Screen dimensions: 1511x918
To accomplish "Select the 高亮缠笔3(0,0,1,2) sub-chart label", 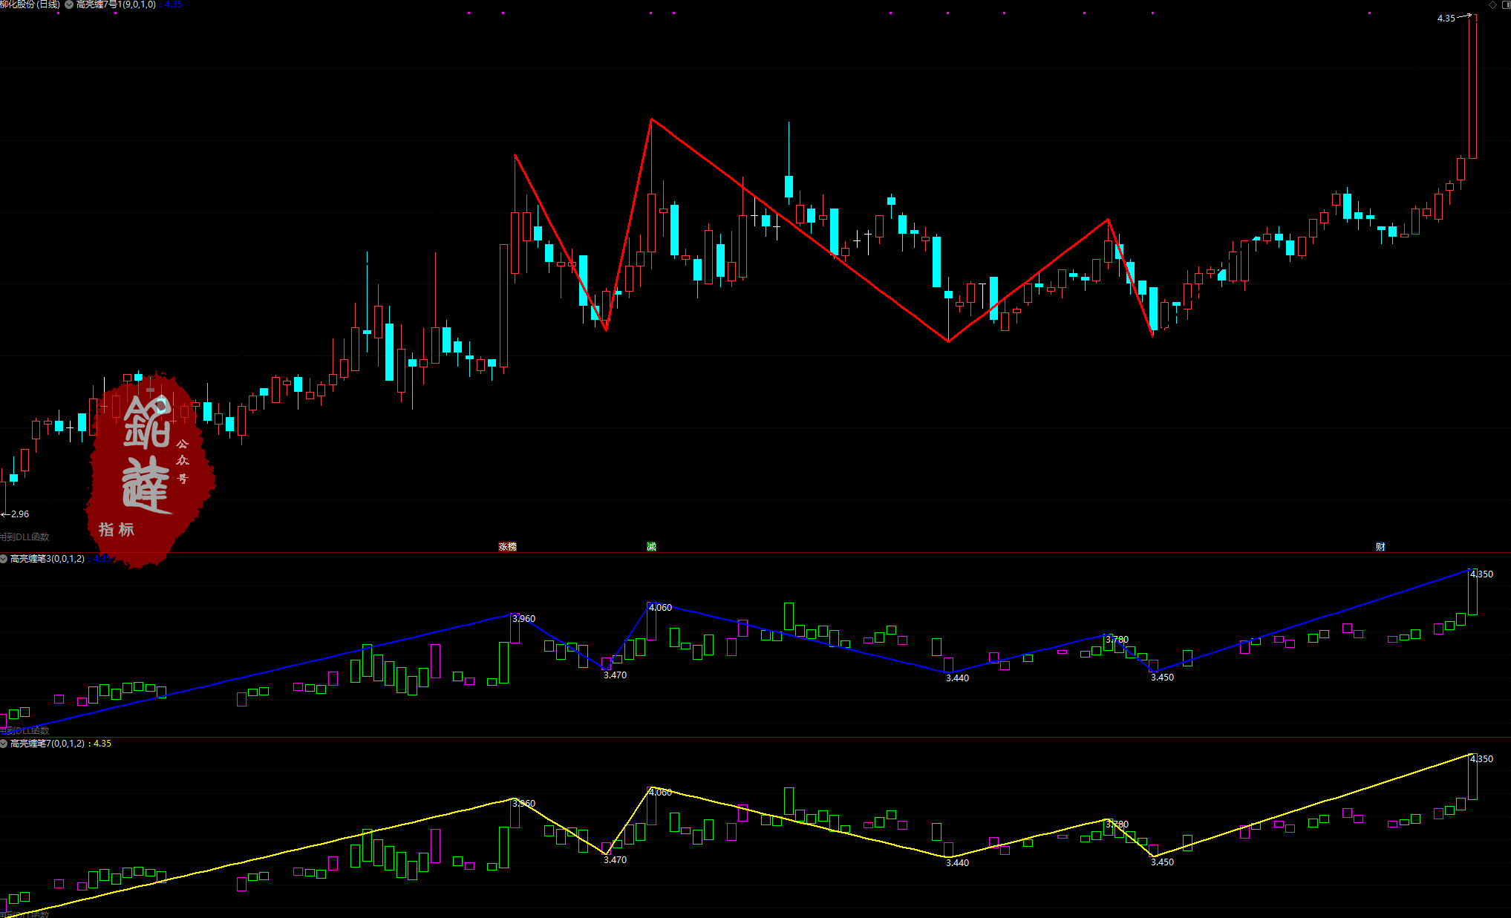I will pos(48,559).
